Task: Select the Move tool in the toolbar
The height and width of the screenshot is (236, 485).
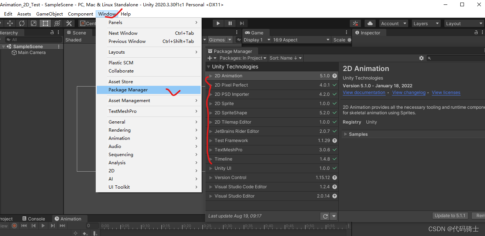Action: (10, 23)
